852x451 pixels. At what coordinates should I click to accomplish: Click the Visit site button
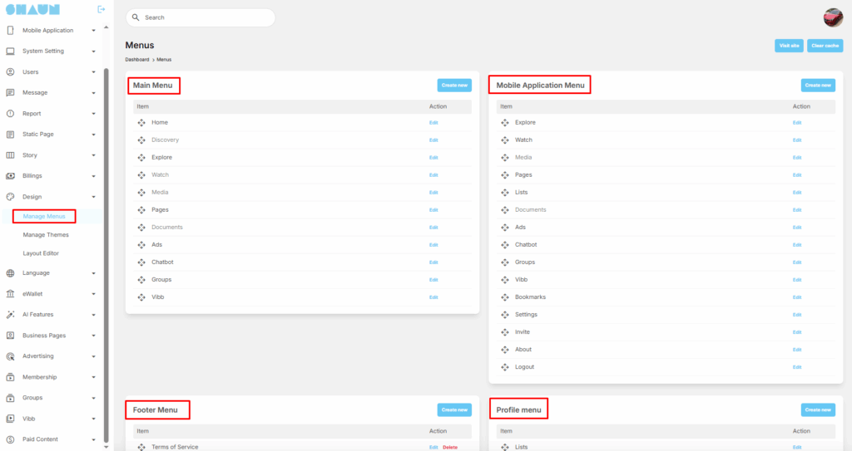pos(788,46)
